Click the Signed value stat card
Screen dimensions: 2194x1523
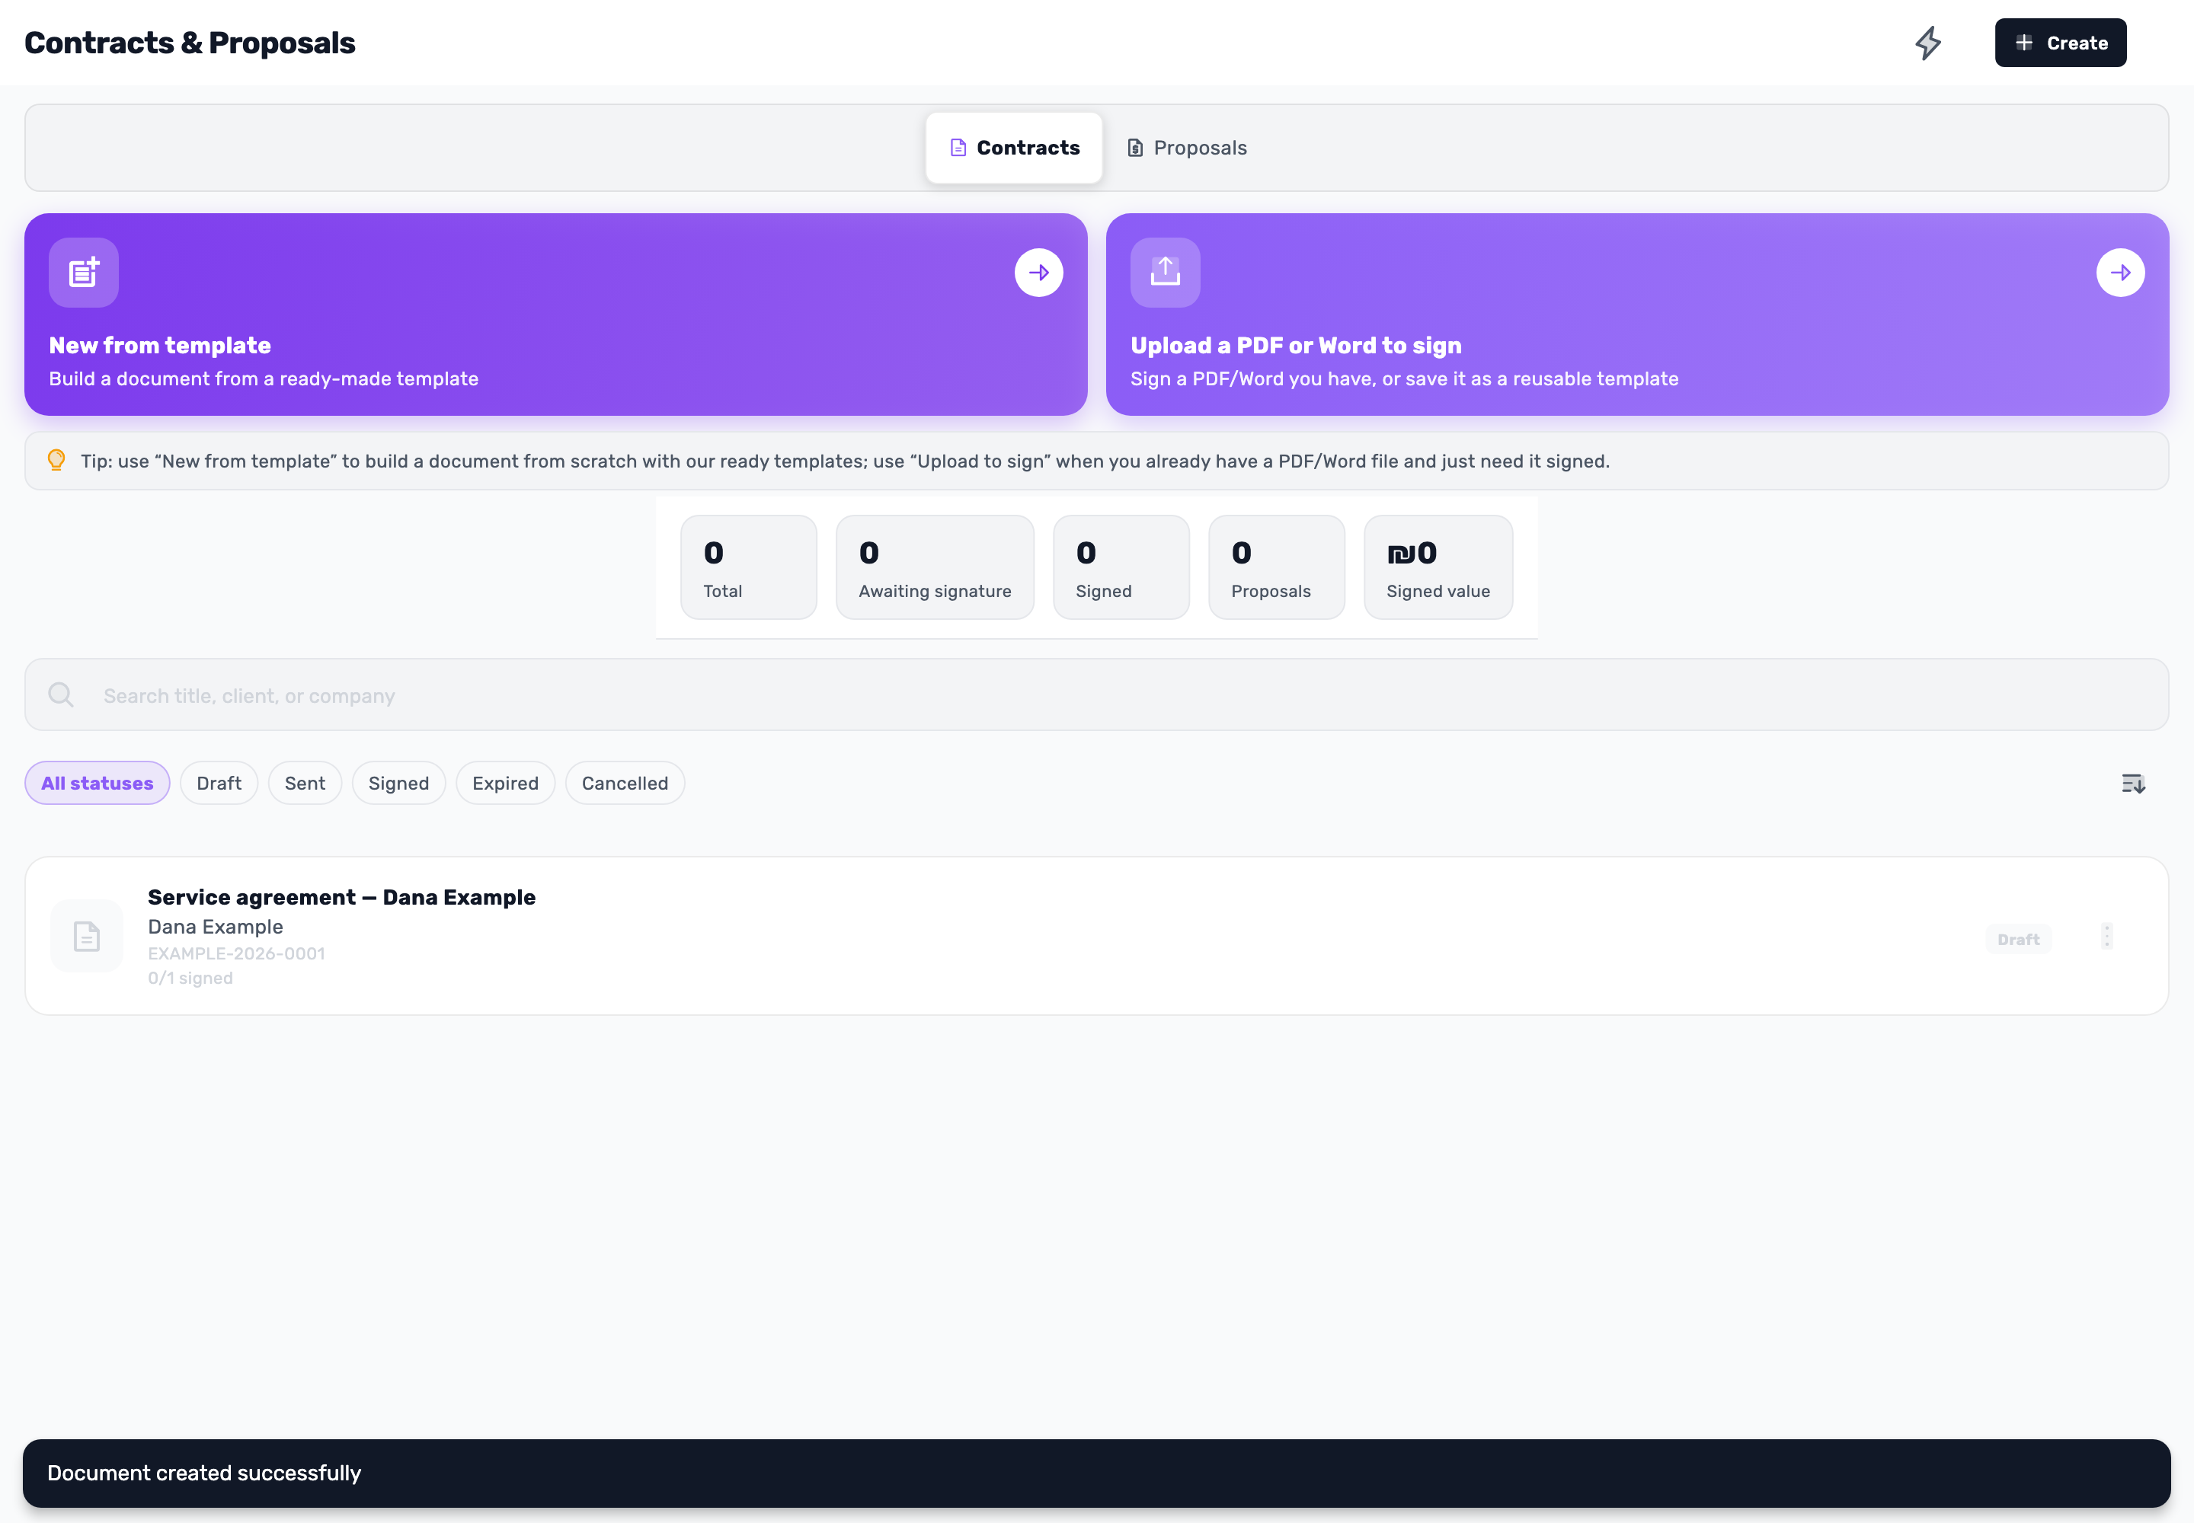(x=1438, y=568)
